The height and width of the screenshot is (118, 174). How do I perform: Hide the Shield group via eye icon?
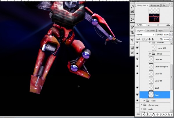click(x=137, y=53)
